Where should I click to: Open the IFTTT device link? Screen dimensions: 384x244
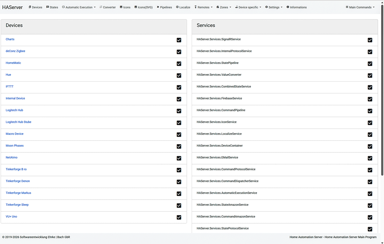coord(10,87)
